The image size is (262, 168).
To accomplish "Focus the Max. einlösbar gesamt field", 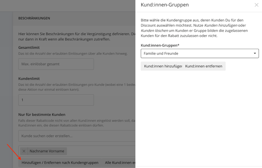I will coord(56,64).
